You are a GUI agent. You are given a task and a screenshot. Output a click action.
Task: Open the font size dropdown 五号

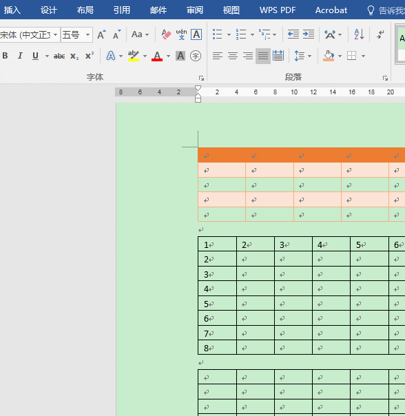point(87,34)
